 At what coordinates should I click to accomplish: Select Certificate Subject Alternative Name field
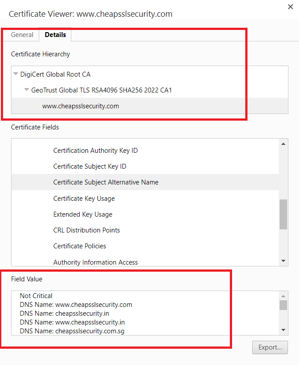[x=145, y=182]
